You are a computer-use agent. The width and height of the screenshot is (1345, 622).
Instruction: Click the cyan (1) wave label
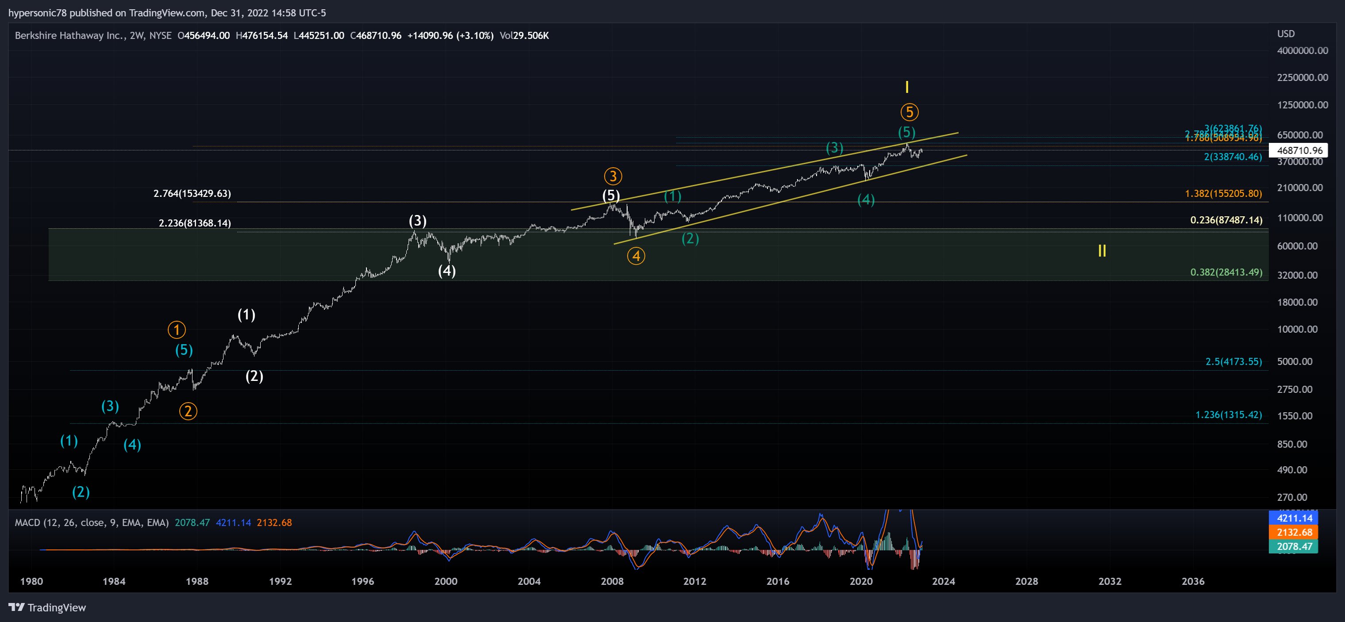pyautogui.click(x=69, y=441)
